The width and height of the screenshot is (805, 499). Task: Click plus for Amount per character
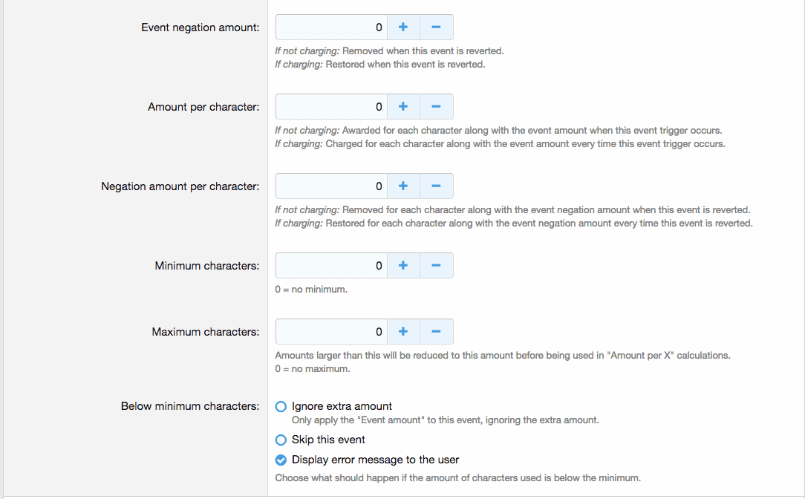[x=403, y=107]
